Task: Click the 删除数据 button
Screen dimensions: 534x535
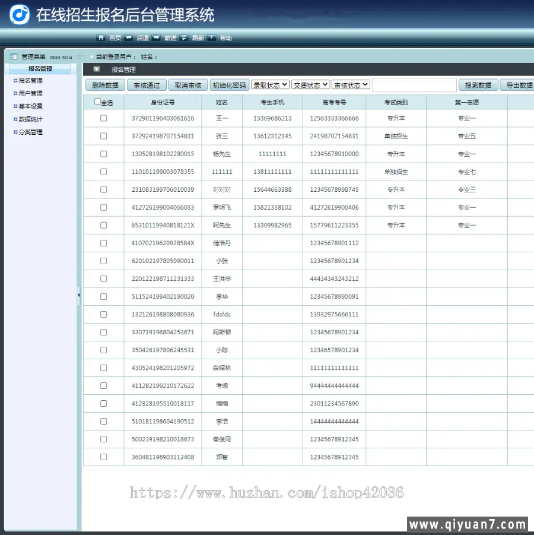Action: [x=106, y=85]
